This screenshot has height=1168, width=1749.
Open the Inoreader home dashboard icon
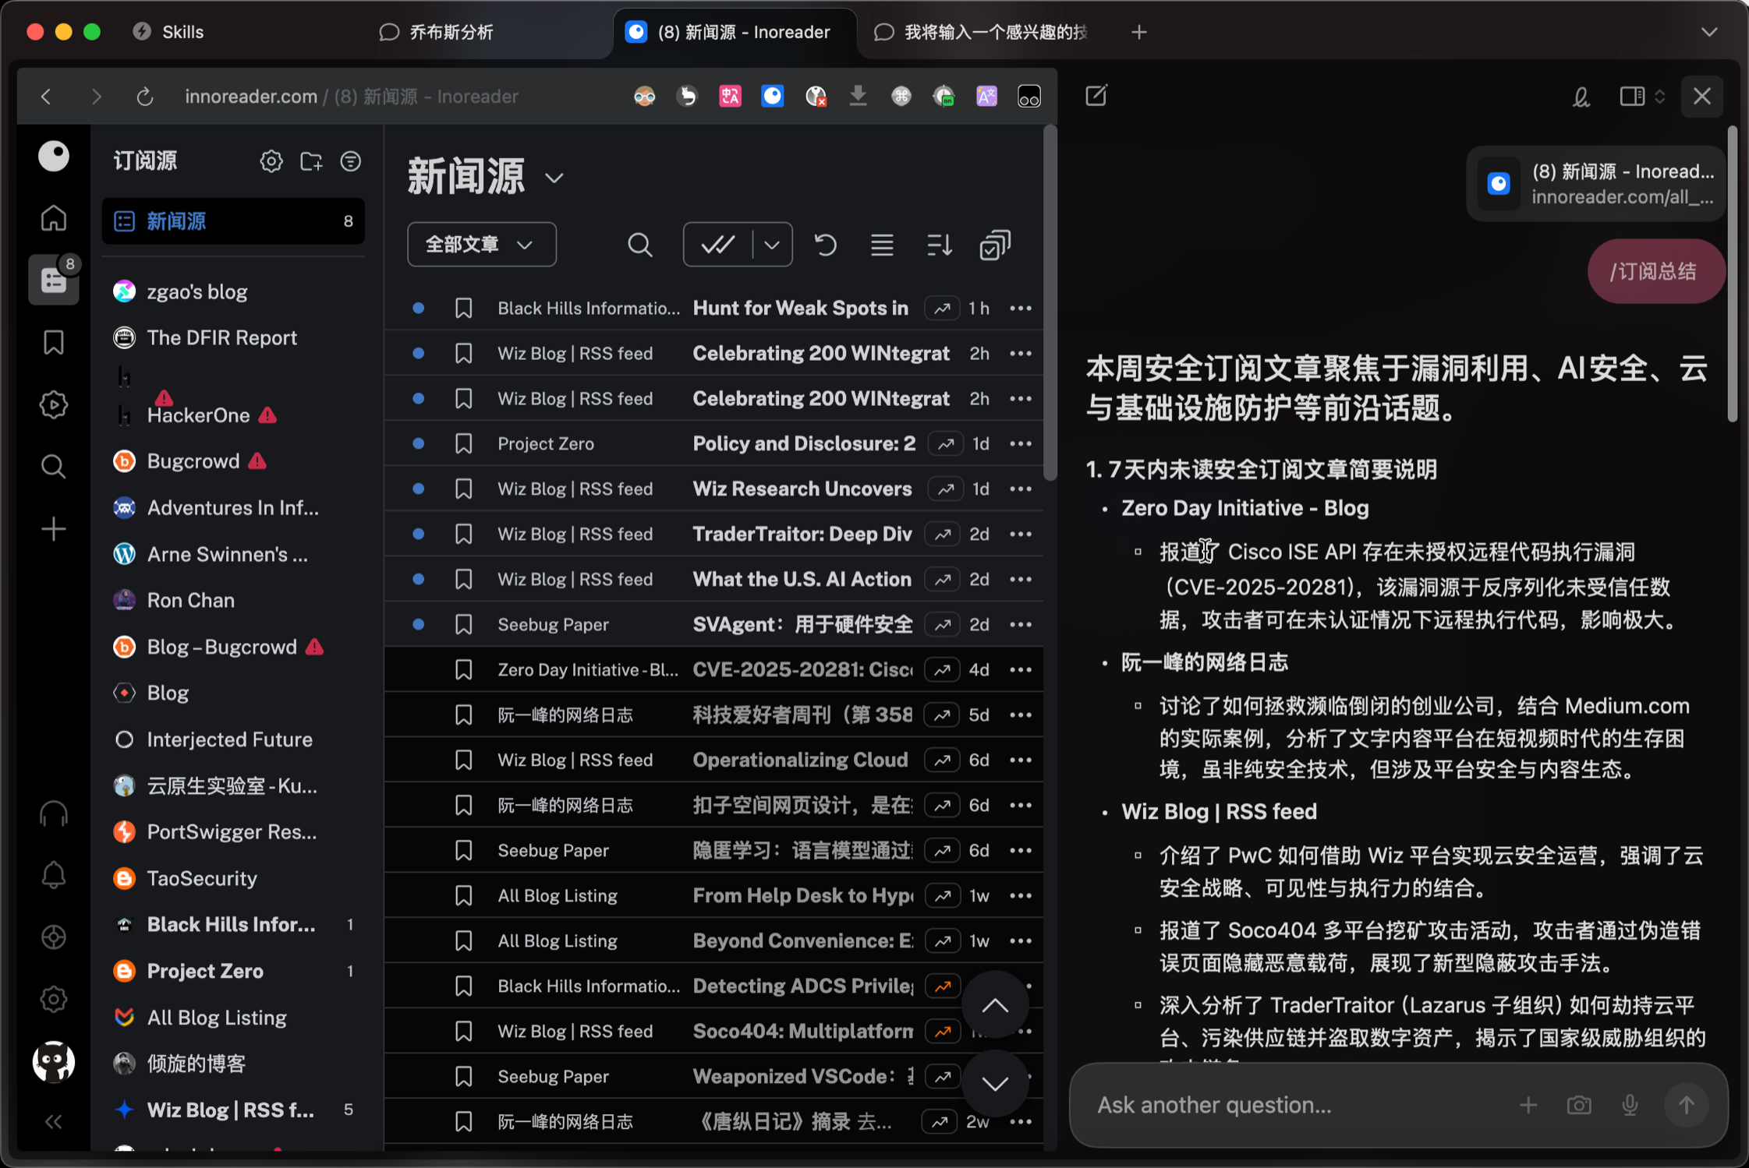(54, 218)
